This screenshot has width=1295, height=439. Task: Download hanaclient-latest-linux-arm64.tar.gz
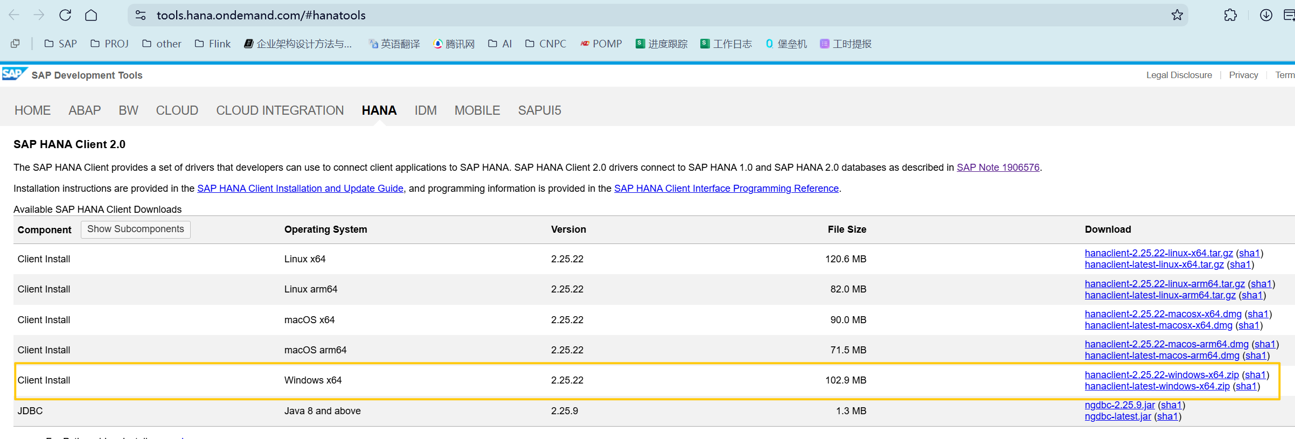[x=1160, y=295]
